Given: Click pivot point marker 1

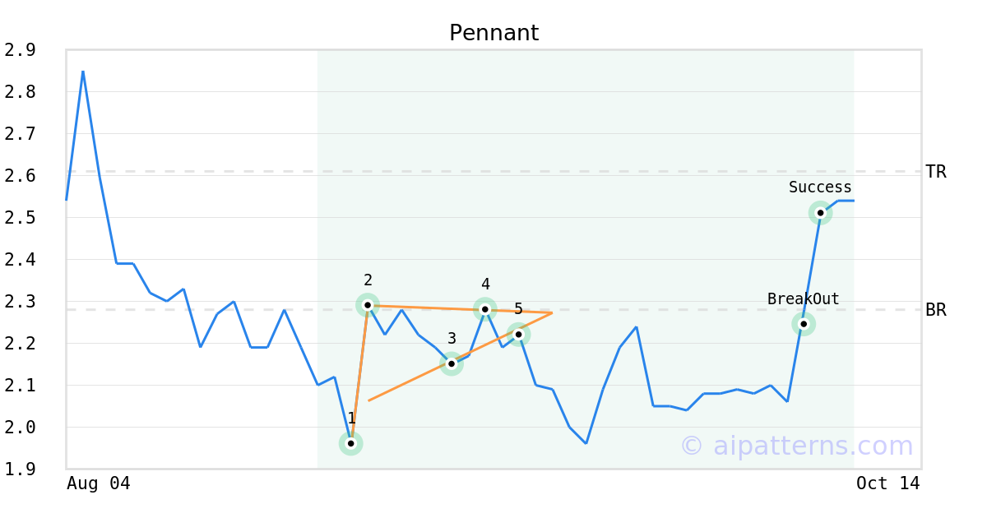Looking at the screenshot, I should click(351, 443).
